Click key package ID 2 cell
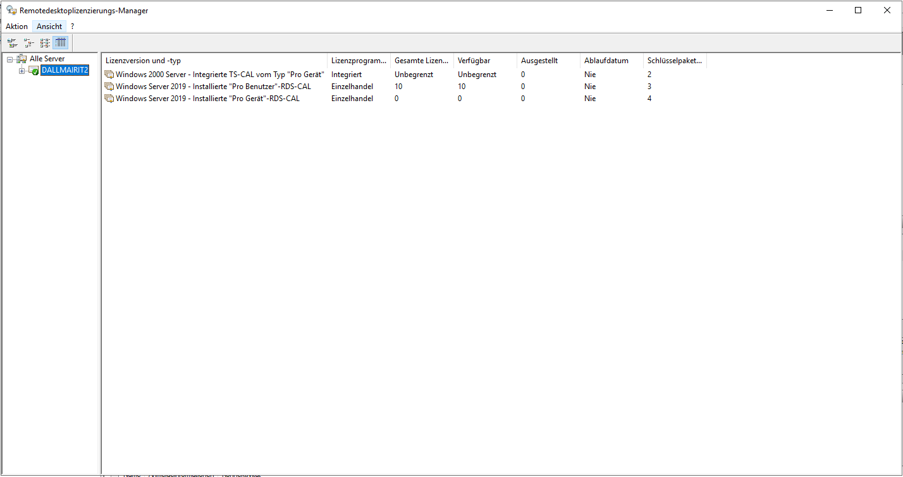Screen dimensions: 903x477 [649, 75]
